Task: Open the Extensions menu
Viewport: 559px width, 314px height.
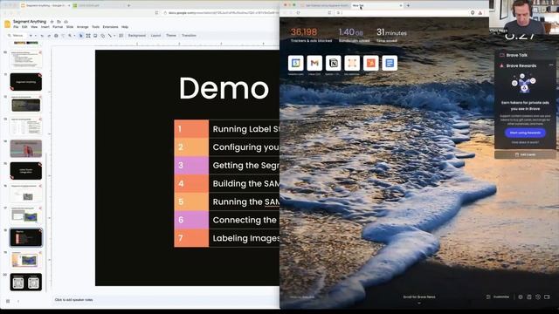Action: point(110,27)
